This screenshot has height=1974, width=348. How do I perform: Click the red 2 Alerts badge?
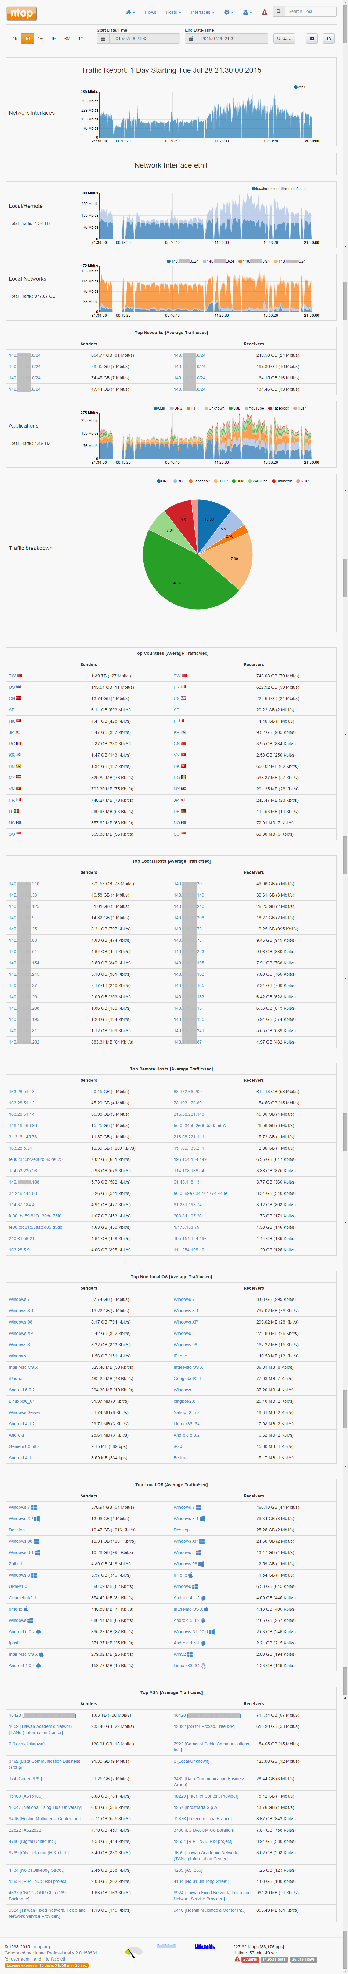[x=250, y=1959]
